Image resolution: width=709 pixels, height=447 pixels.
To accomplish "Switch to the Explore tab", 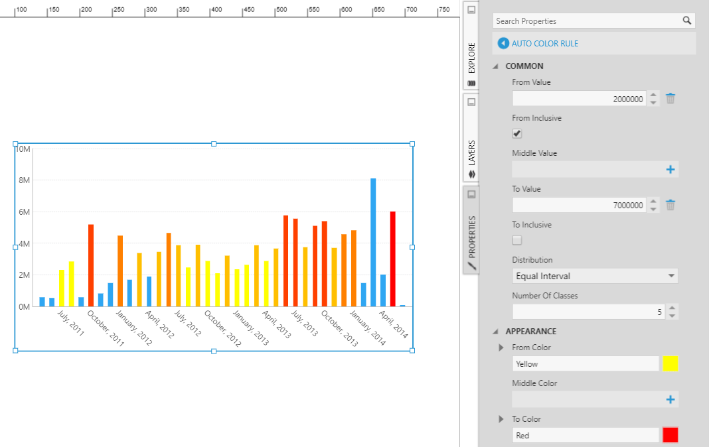I will 471,60.
